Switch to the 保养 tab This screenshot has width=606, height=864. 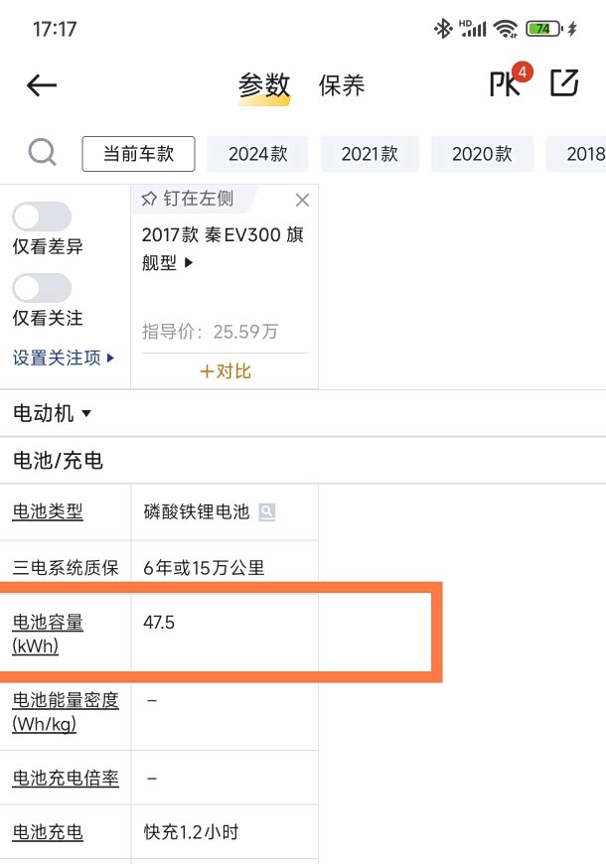(342, 85)
